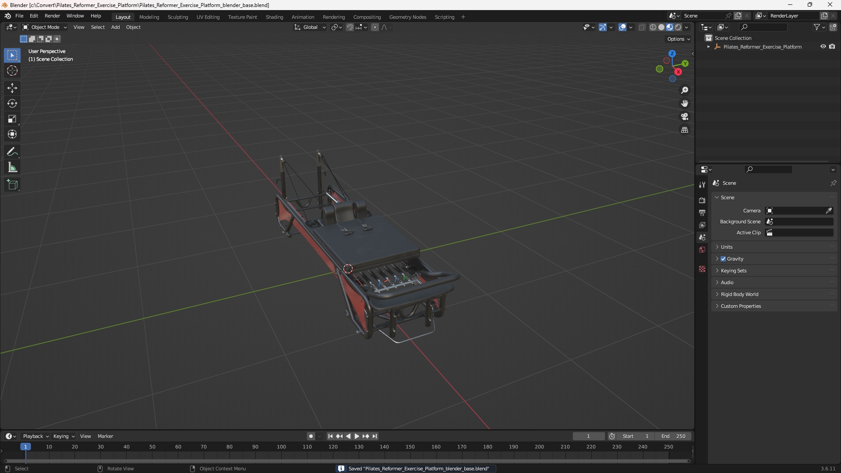This screenshot has width=841, height=473.
Task: Open the Global orientation dropdown
Action: tap(310, 27)
